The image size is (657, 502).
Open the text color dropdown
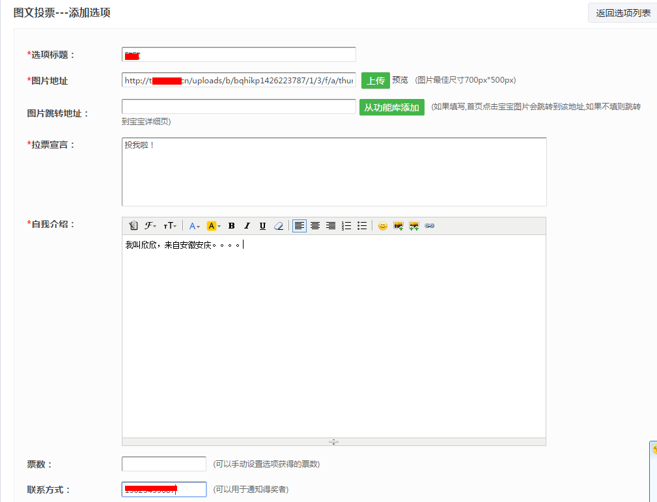click(x=195, y=226)
